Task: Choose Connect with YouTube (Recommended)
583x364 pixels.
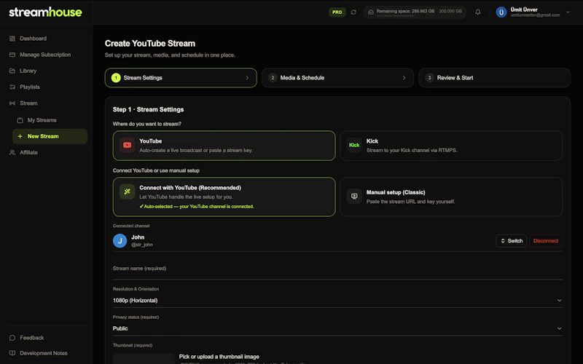Action: pyautogui.click(x=224, y=197)
